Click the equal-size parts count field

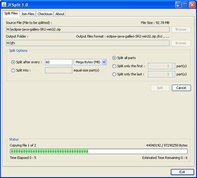pos(59,70)
